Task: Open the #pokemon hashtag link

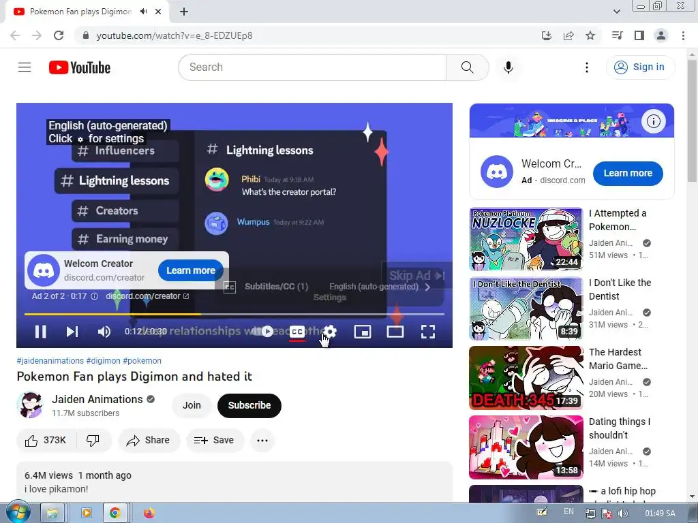Action: [142, 361]
